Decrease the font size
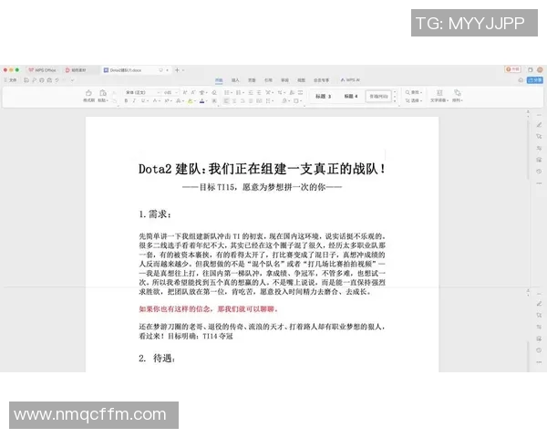This screenshot has width=547, height=438. (x=193, y=92)
